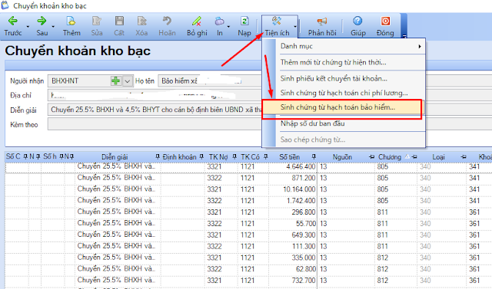492x289 pixels.
Task: Select amount cell 62.800
Action: point(292,269)
